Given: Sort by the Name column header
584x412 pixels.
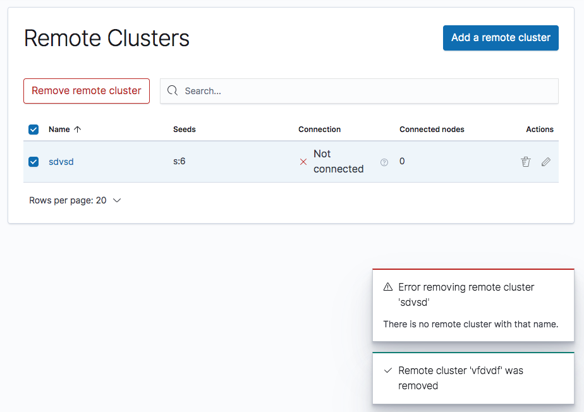Looking at the screenshot, I should [59, 130].
